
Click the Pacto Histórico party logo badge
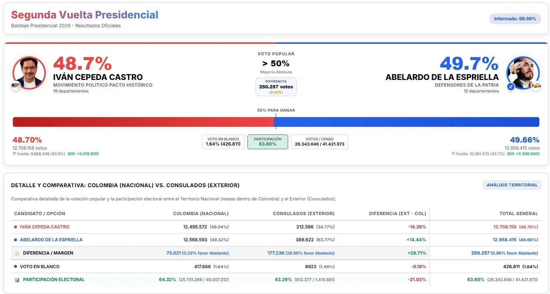point(16,86)
